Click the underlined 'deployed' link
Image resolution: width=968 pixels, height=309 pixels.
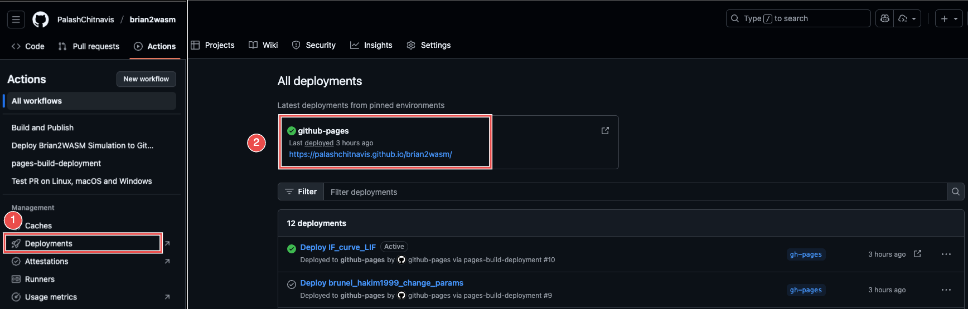(319, 143)
